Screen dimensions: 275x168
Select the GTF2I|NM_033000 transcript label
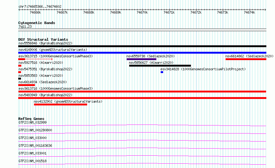[x=32, y=138]
